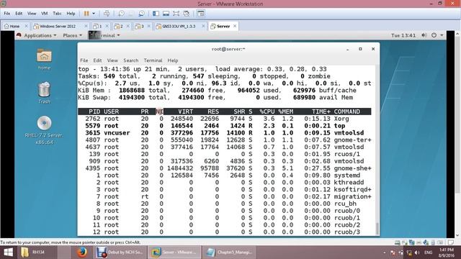The height and width of the screenshot is (259, 461).
Task: Click the console view icon in toolbar
Action: click(201, 14)
